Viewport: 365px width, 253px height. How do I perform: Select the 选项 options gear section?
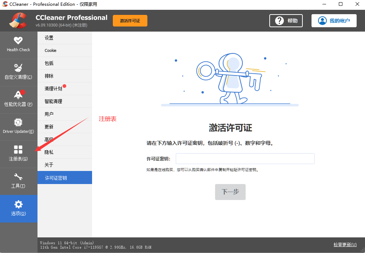click(19, 209)
